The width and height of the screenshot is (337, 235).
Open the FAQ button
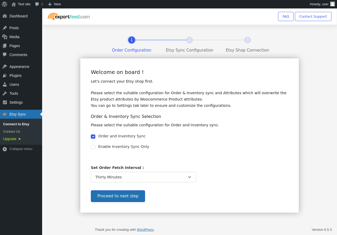[x=286, y=16]
